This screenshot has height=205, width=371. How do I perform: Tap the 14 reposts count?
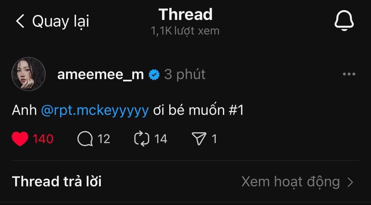pos(161,139)
